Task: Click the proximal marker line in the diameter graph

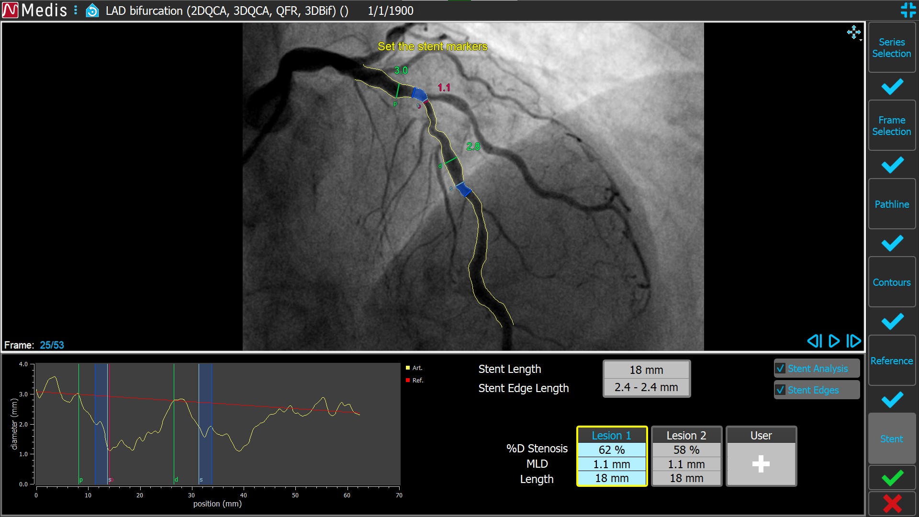Action: 80,421
